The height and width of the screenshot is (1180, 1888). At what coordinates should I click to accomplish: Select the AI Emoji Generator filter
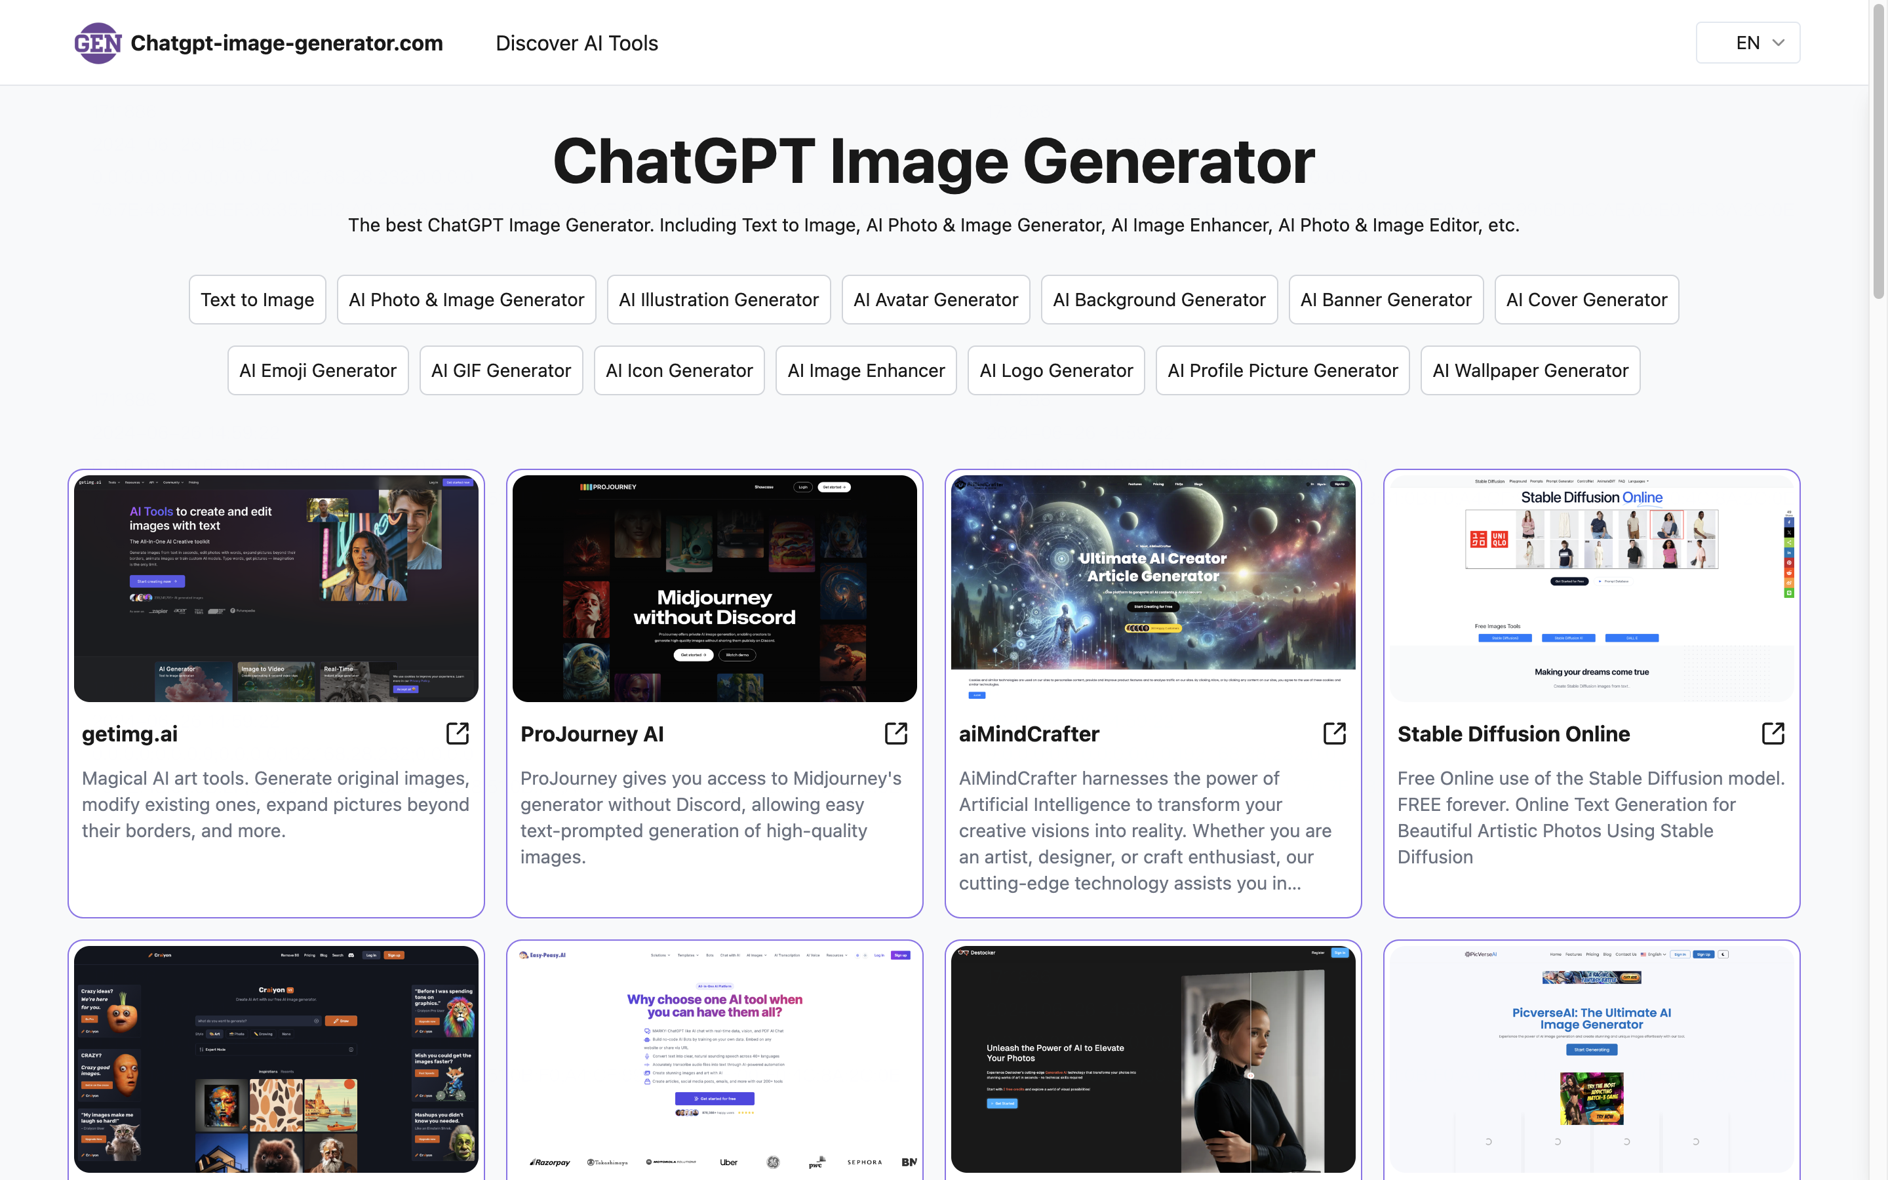click(x=317, y=370)
